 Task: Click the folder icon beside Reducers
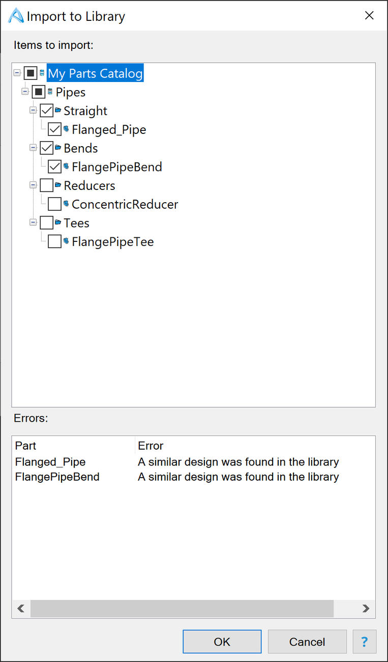tap(58, 185)
